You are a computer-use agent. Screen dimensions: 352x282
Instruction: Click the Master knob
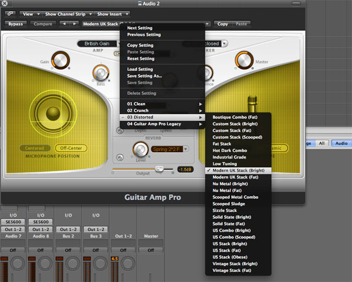(244, 60)
